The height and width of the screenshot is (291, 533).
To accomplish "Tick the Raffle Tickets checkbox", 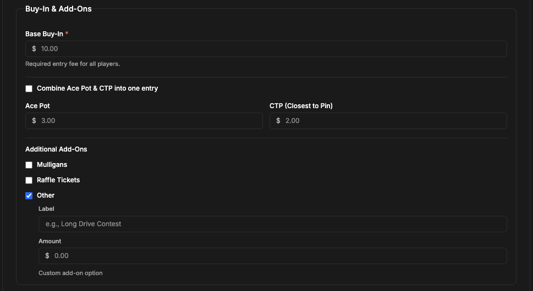I will tap(29, 180).
